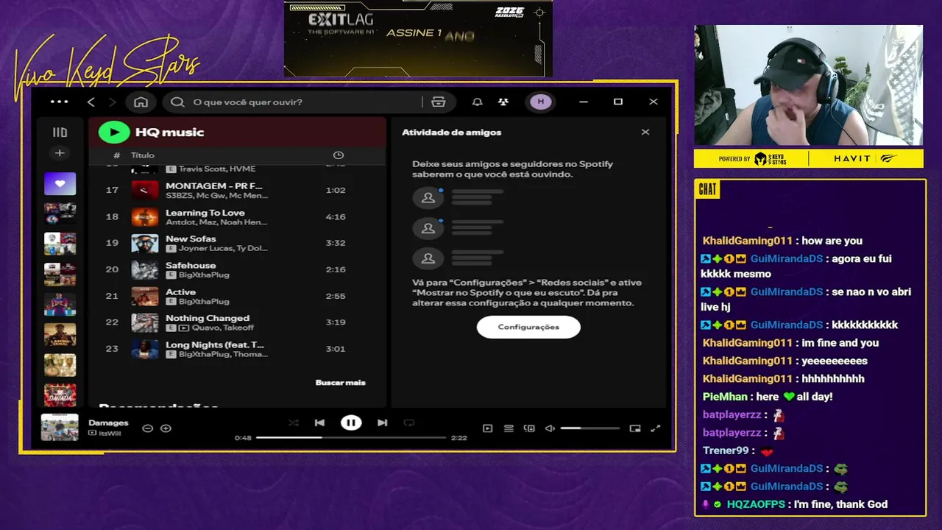This screenshot has width=942, height=530.
Task: Mute with the speaker icon
Action: click(x=550, y=428)
